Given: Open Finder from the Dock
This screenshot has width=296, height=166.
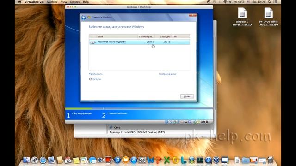Looking at the screenshot, I should click(x=26, y=160).
